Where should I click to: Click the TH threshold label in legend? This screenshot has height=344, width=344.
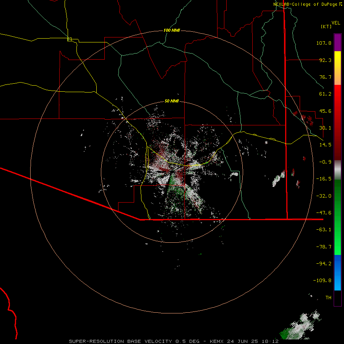click(328, 298)
